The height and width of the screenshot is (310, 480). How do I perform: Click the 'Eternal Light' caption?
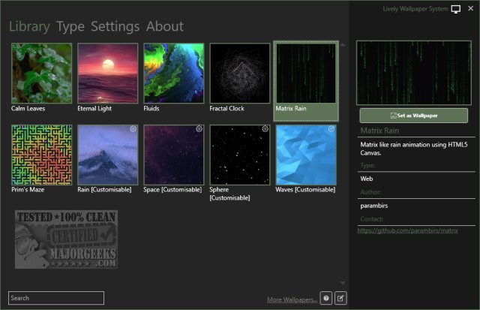point(94,108)
